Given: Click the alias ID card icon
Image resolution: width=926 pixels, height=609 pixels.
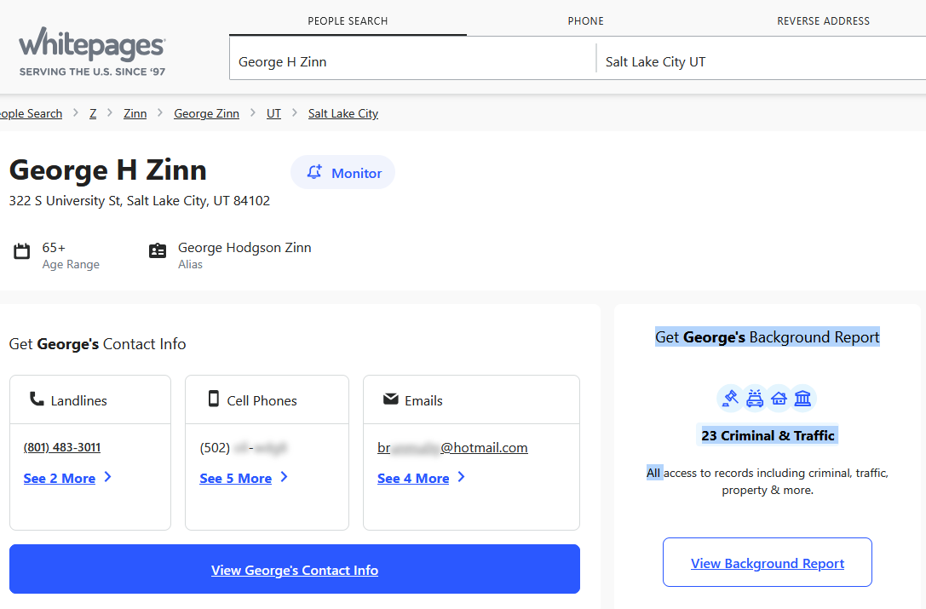Looking at the screenshot, I should coord(158,251).
